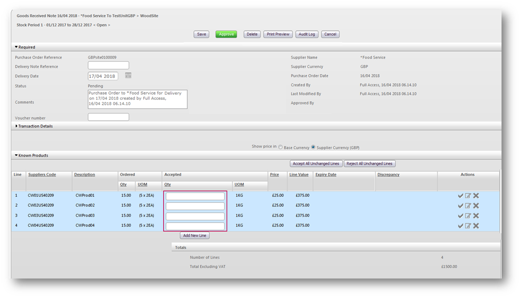Click the Delivery Note Reference input field
This screenshot has height=298, width=521.
pyautogui.click(x=108, y=66)
